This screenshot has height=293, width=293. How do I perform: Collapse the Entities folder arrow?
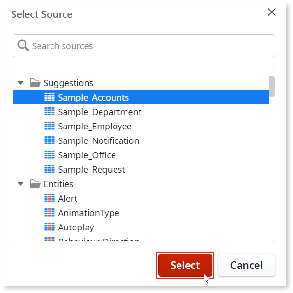tap(21, 184)
